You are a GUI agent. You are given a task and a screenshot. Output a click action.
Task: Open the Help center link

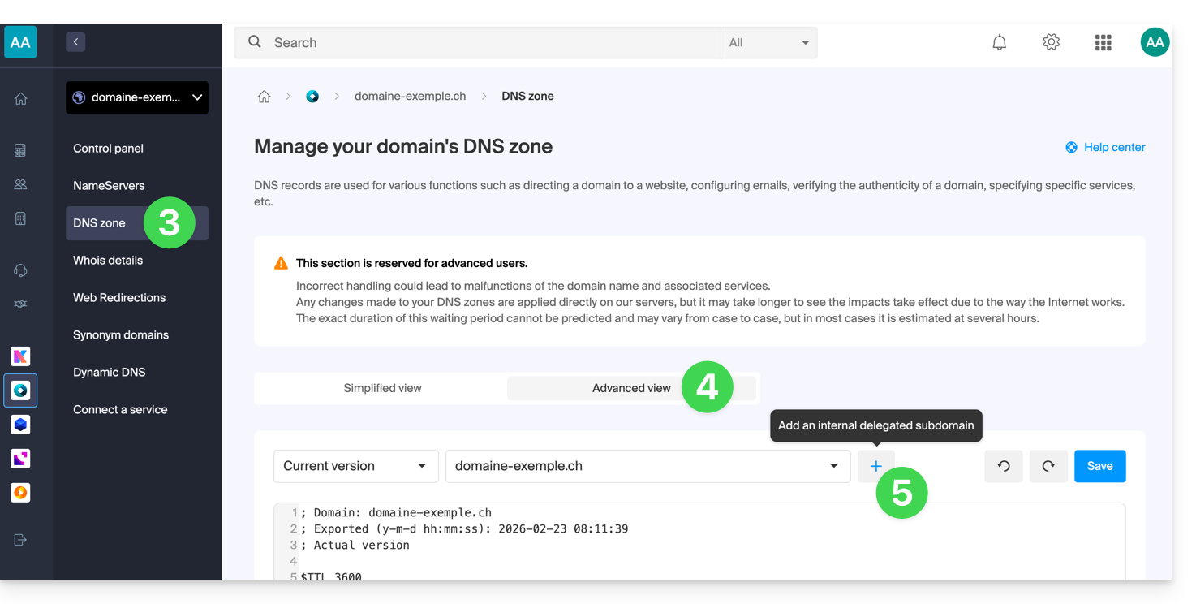(1105, 147)
